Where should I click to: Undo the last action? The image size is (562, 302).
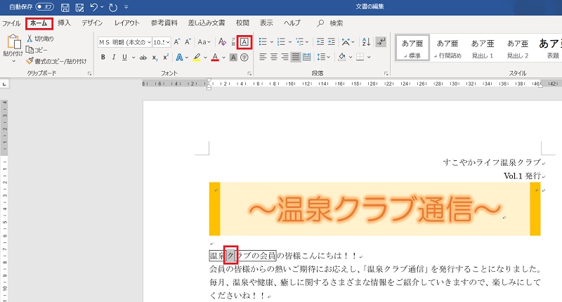(x=94, y=7)
